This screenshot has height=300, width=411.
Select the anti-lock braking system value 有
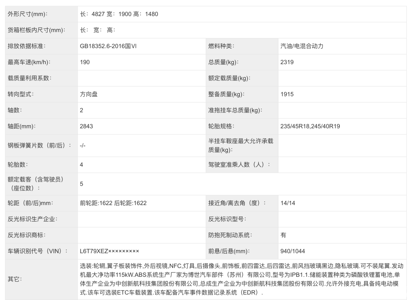pyautogui.click(x=284, y=235)
